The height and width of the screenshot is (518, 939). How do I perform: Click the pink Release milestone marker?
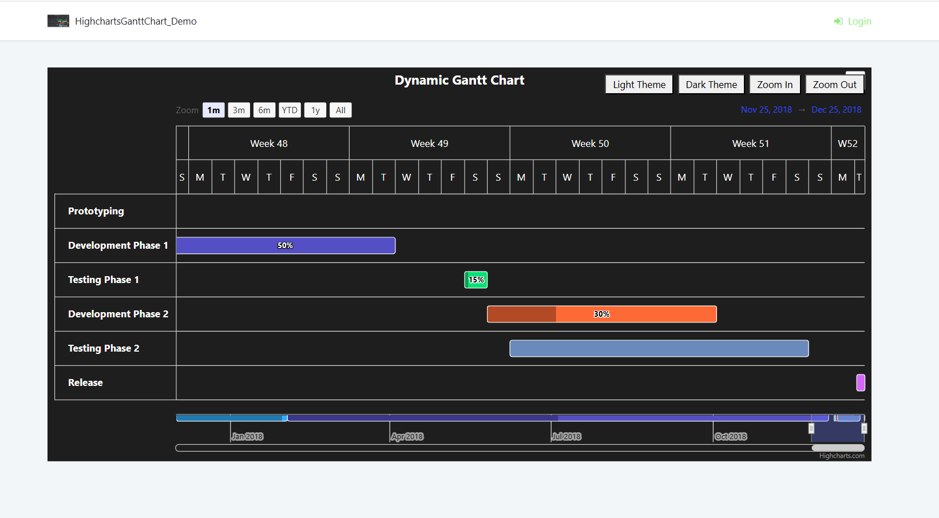(x=861, y=382)
